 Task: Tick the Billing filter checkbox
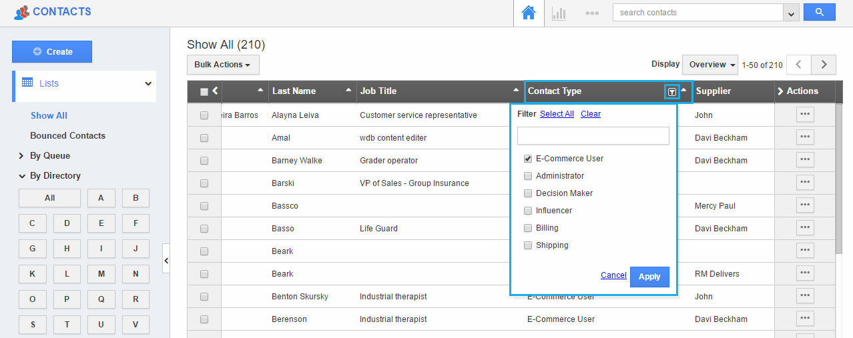(x=528, y=228)
